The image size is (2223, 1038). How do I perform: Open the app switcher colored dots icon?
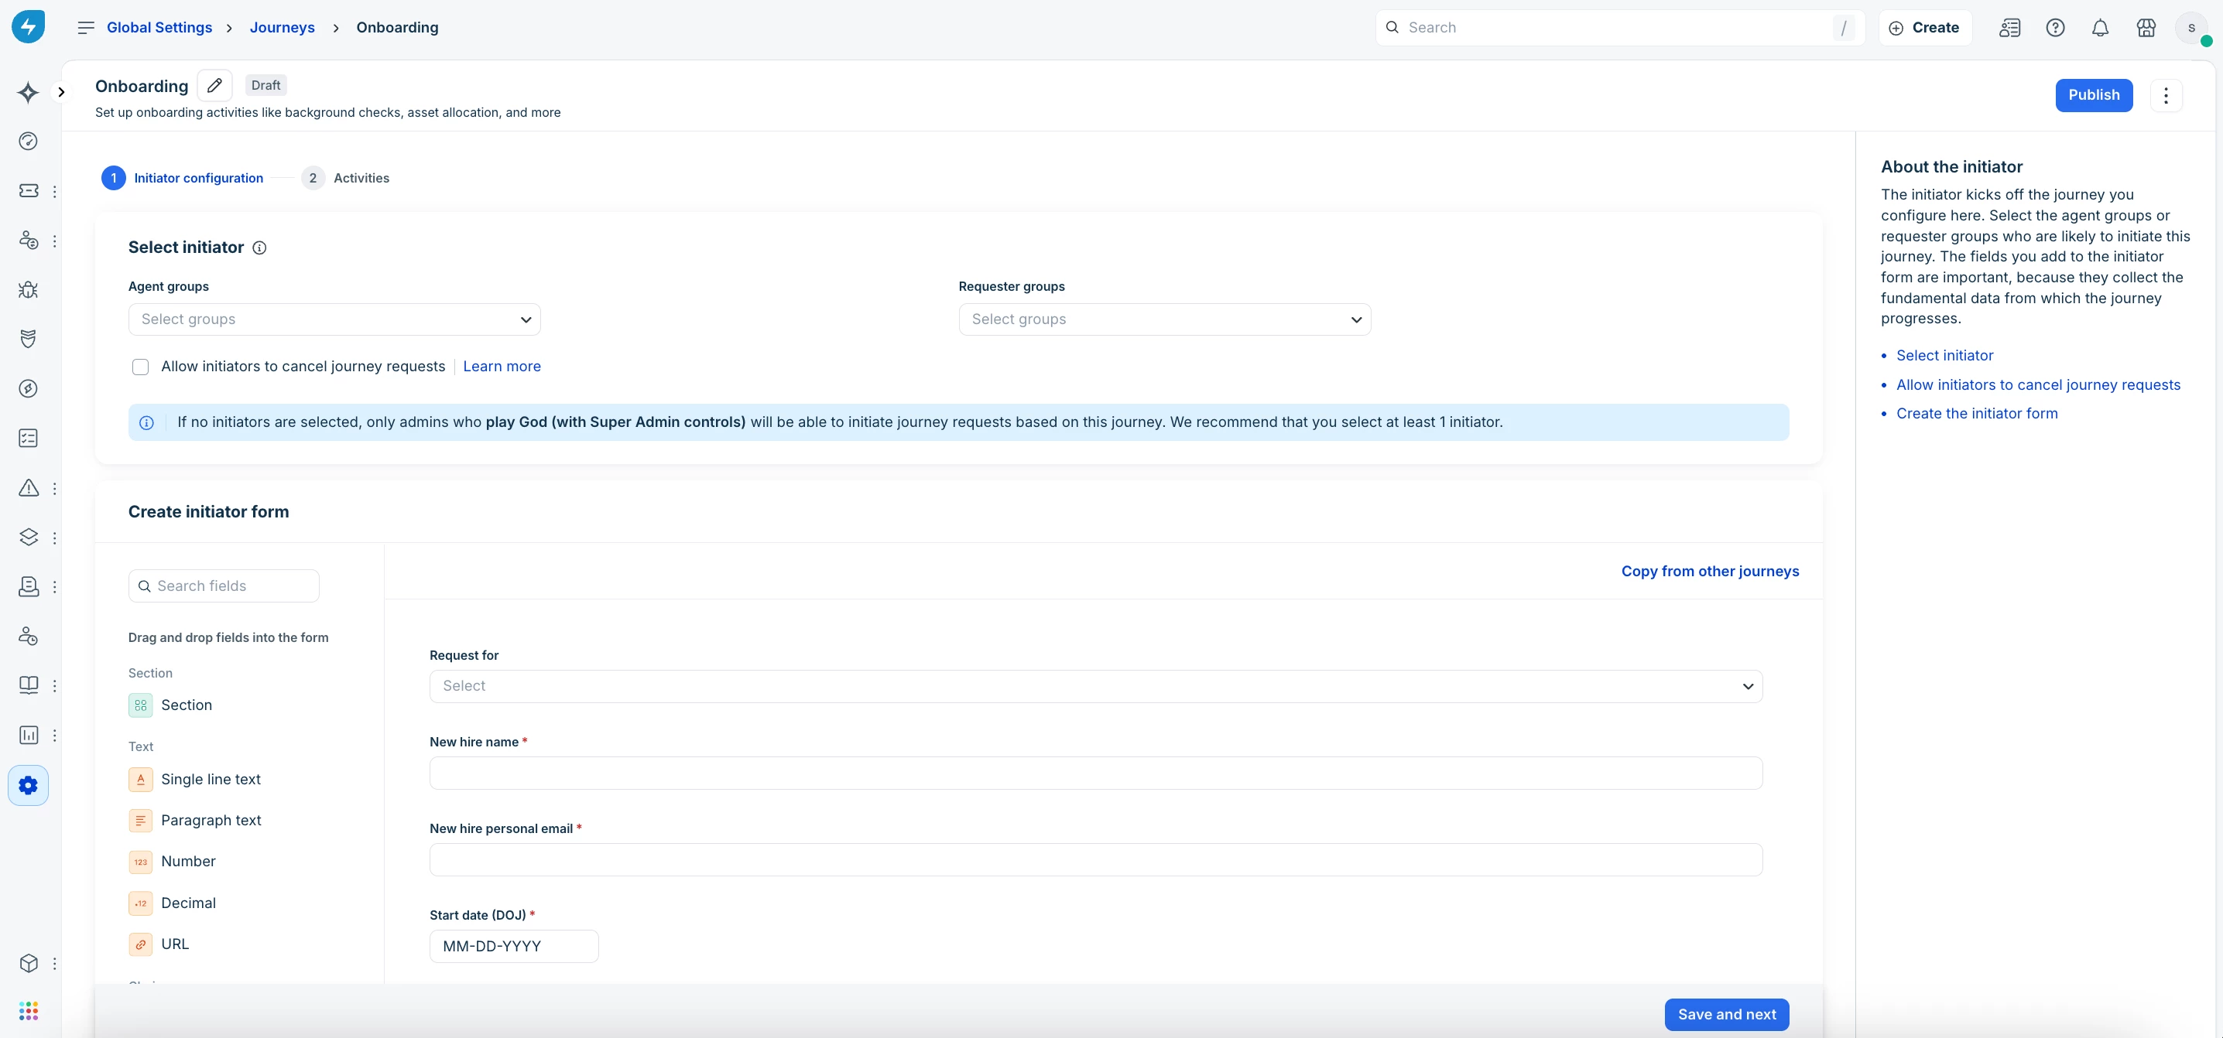tap(29, 1010)
